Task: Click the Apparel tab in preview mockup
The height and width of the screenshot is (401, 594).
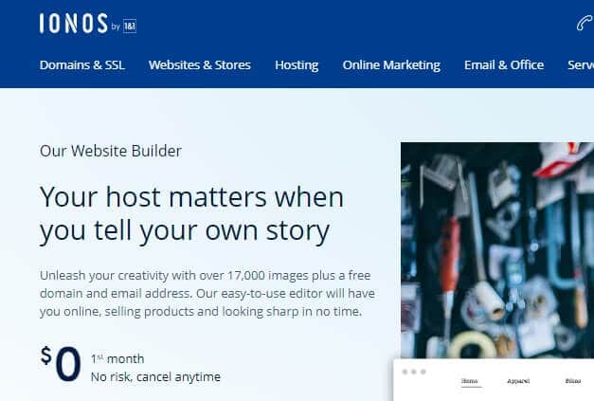Action: pyautogui.click(x=518, y=381)
